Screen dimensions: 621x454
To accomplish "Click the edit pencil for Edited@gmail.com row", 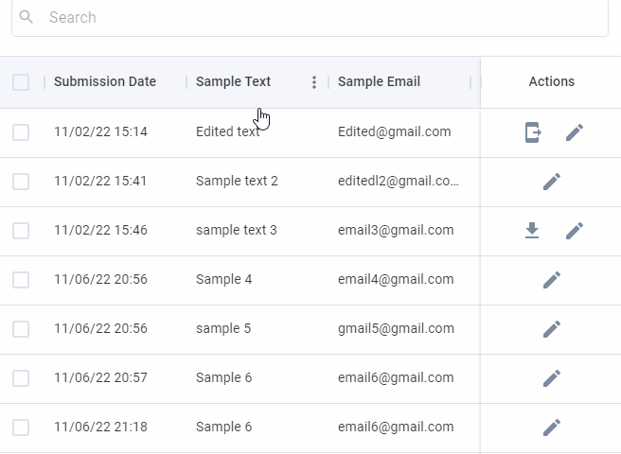I will (575, 132).
